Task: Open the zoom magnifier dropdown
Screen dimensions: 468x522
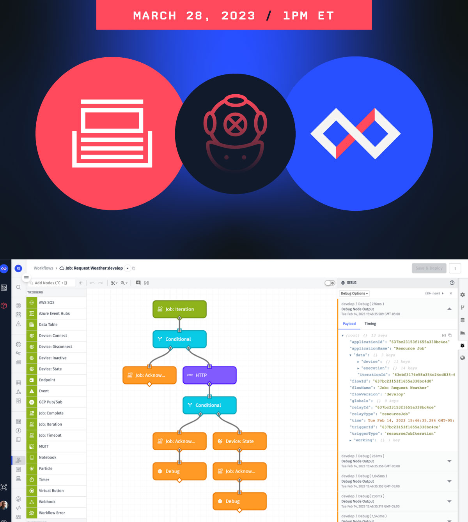Action: tap(124, 283)
